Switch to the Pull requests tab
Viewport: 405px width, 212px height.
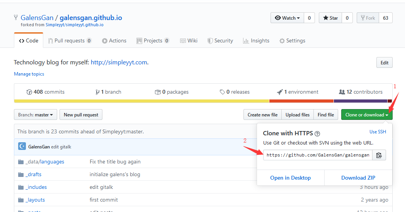(70, 41)
